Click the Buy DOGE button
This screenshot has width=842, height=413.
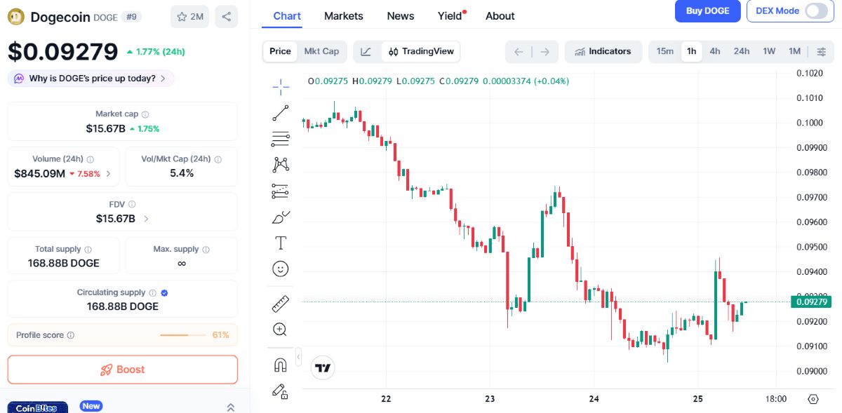tap(707, 11)
